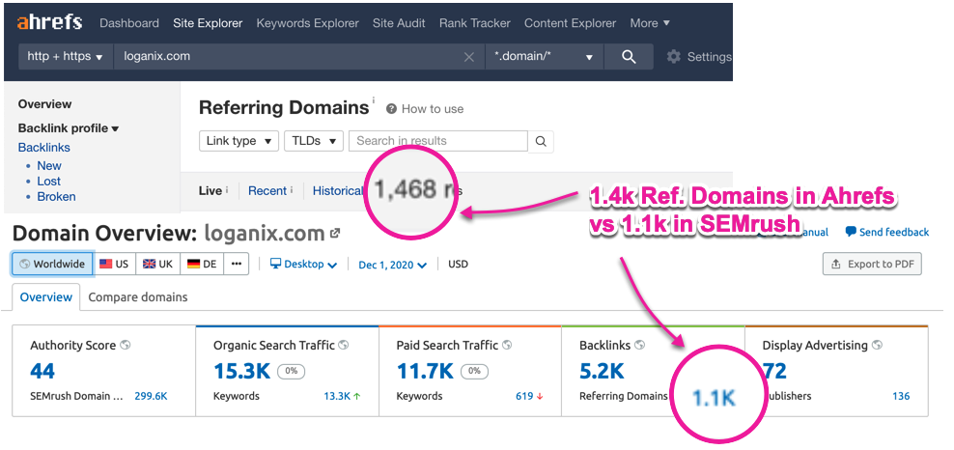Select the US database flag button
The image size is (954, 450).
tap(114, 264)
